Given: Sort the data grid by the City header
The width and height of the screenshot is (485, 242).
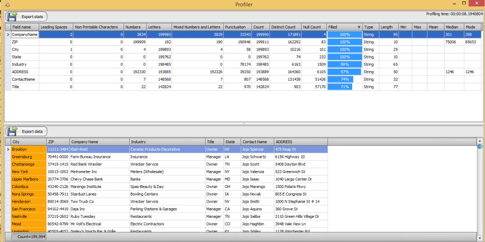Looking at the screenshot, I should click(28, 142).
